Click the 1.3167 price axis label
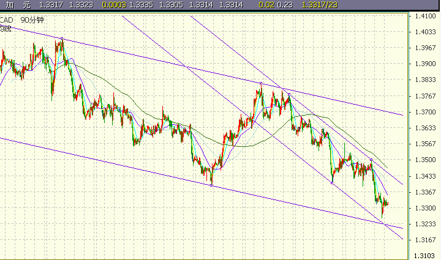Image resolution: width=441 pixels, height=260 pixels. 425,240
